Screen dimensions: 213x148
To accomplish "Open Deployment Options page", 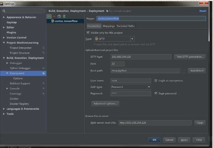I will (x=18, y=78).
